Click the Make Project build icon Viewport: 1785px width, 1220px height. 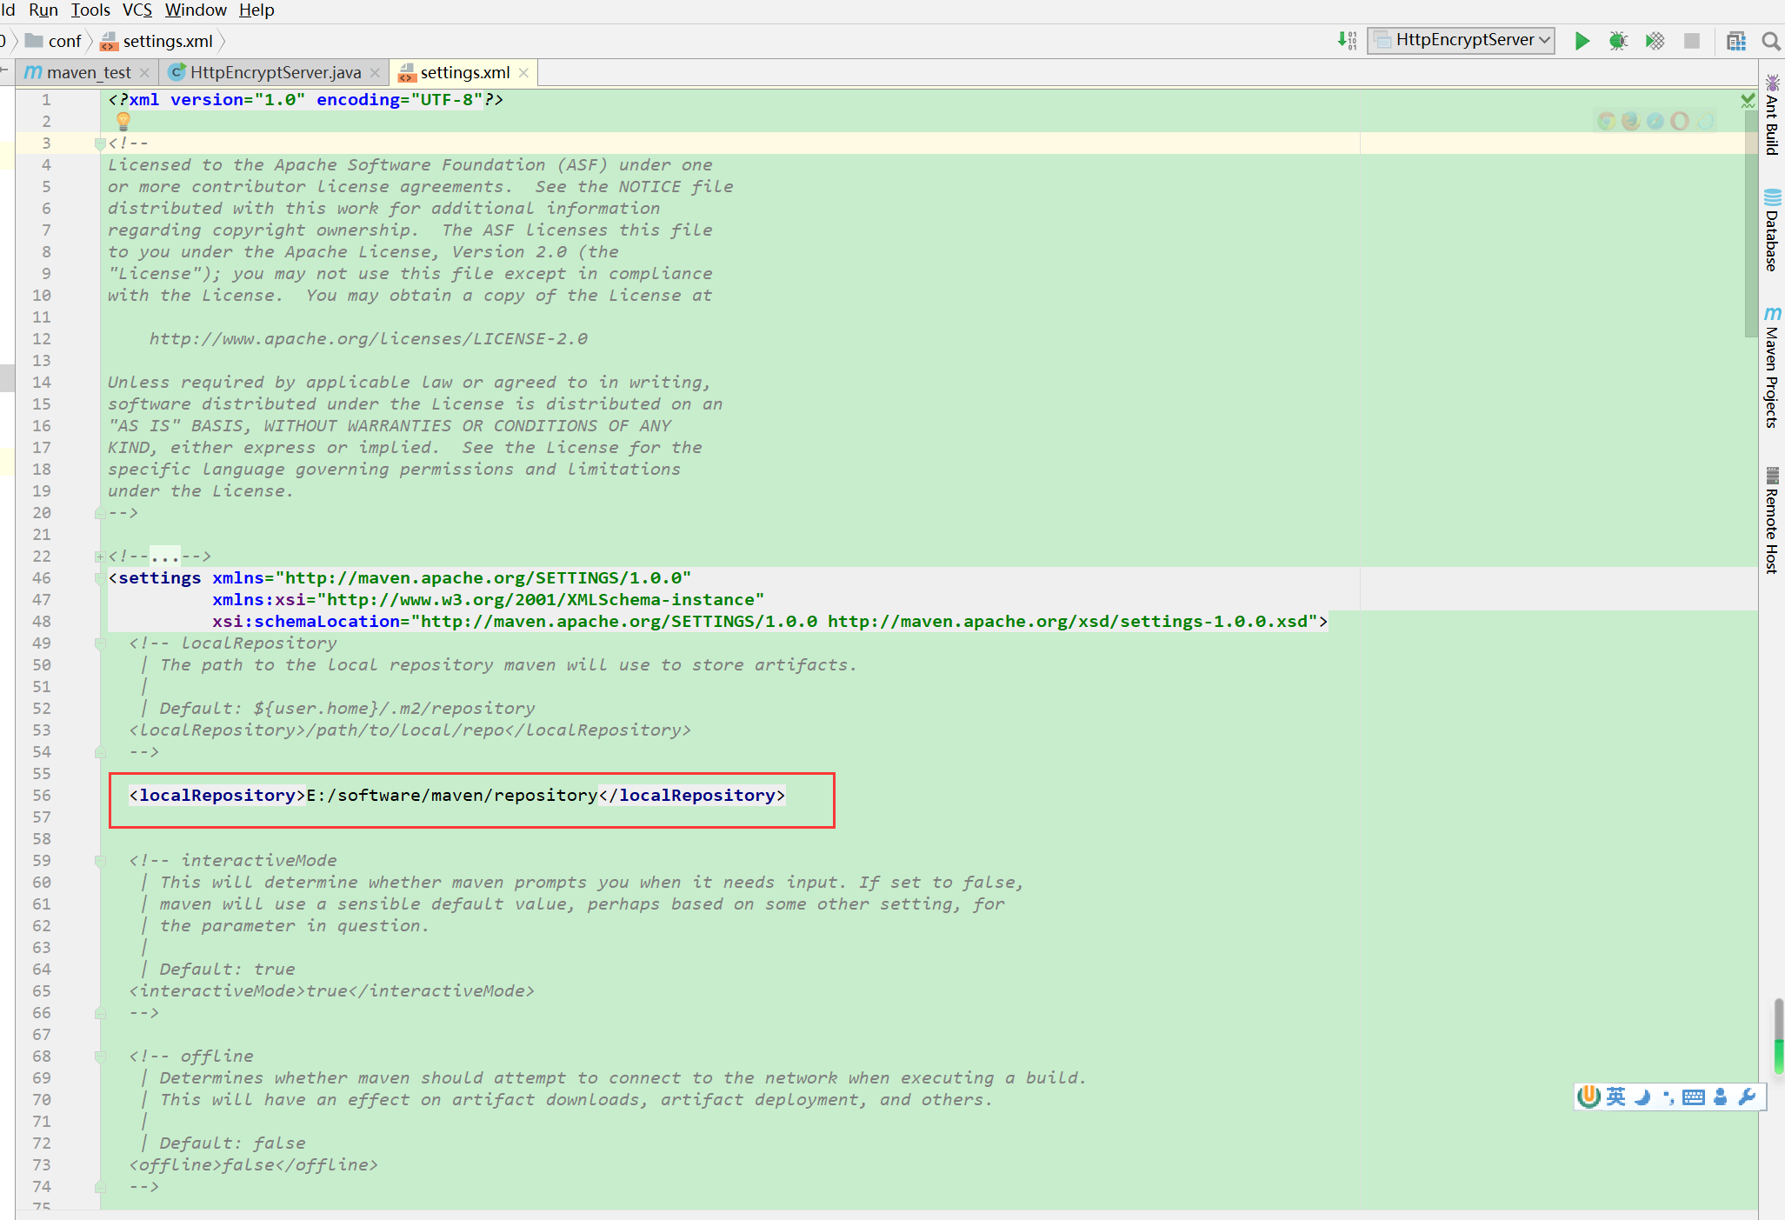[1347, 41]
